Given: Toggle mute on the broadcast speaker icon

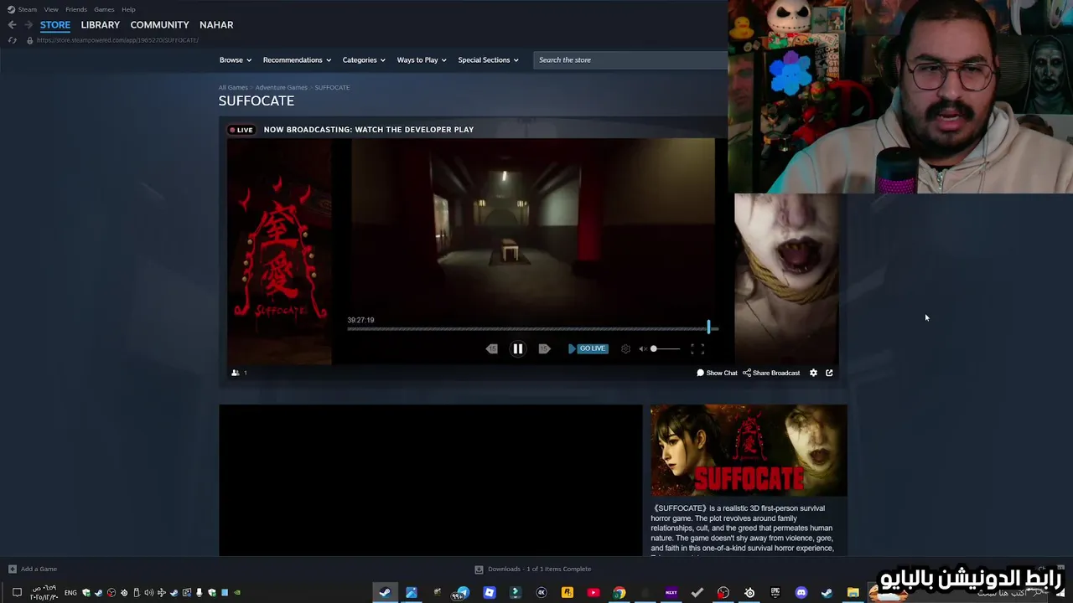Looking at the screenshot, I should pos(643,349).
